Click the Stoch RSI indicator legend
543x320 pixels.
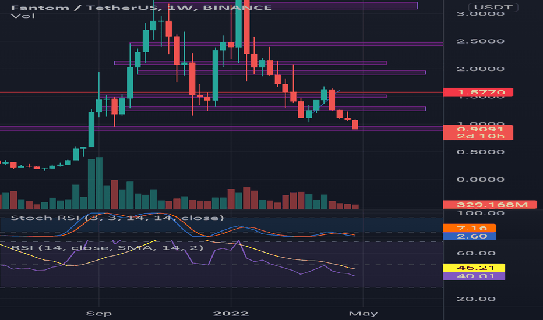pyautogui.click(x=118, y=218)
